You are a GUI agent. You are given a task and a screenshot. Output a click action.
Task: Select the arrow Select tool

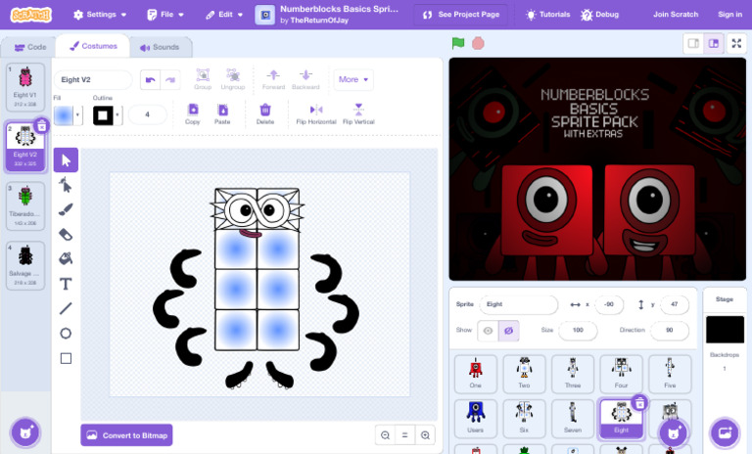click(66, 160)
